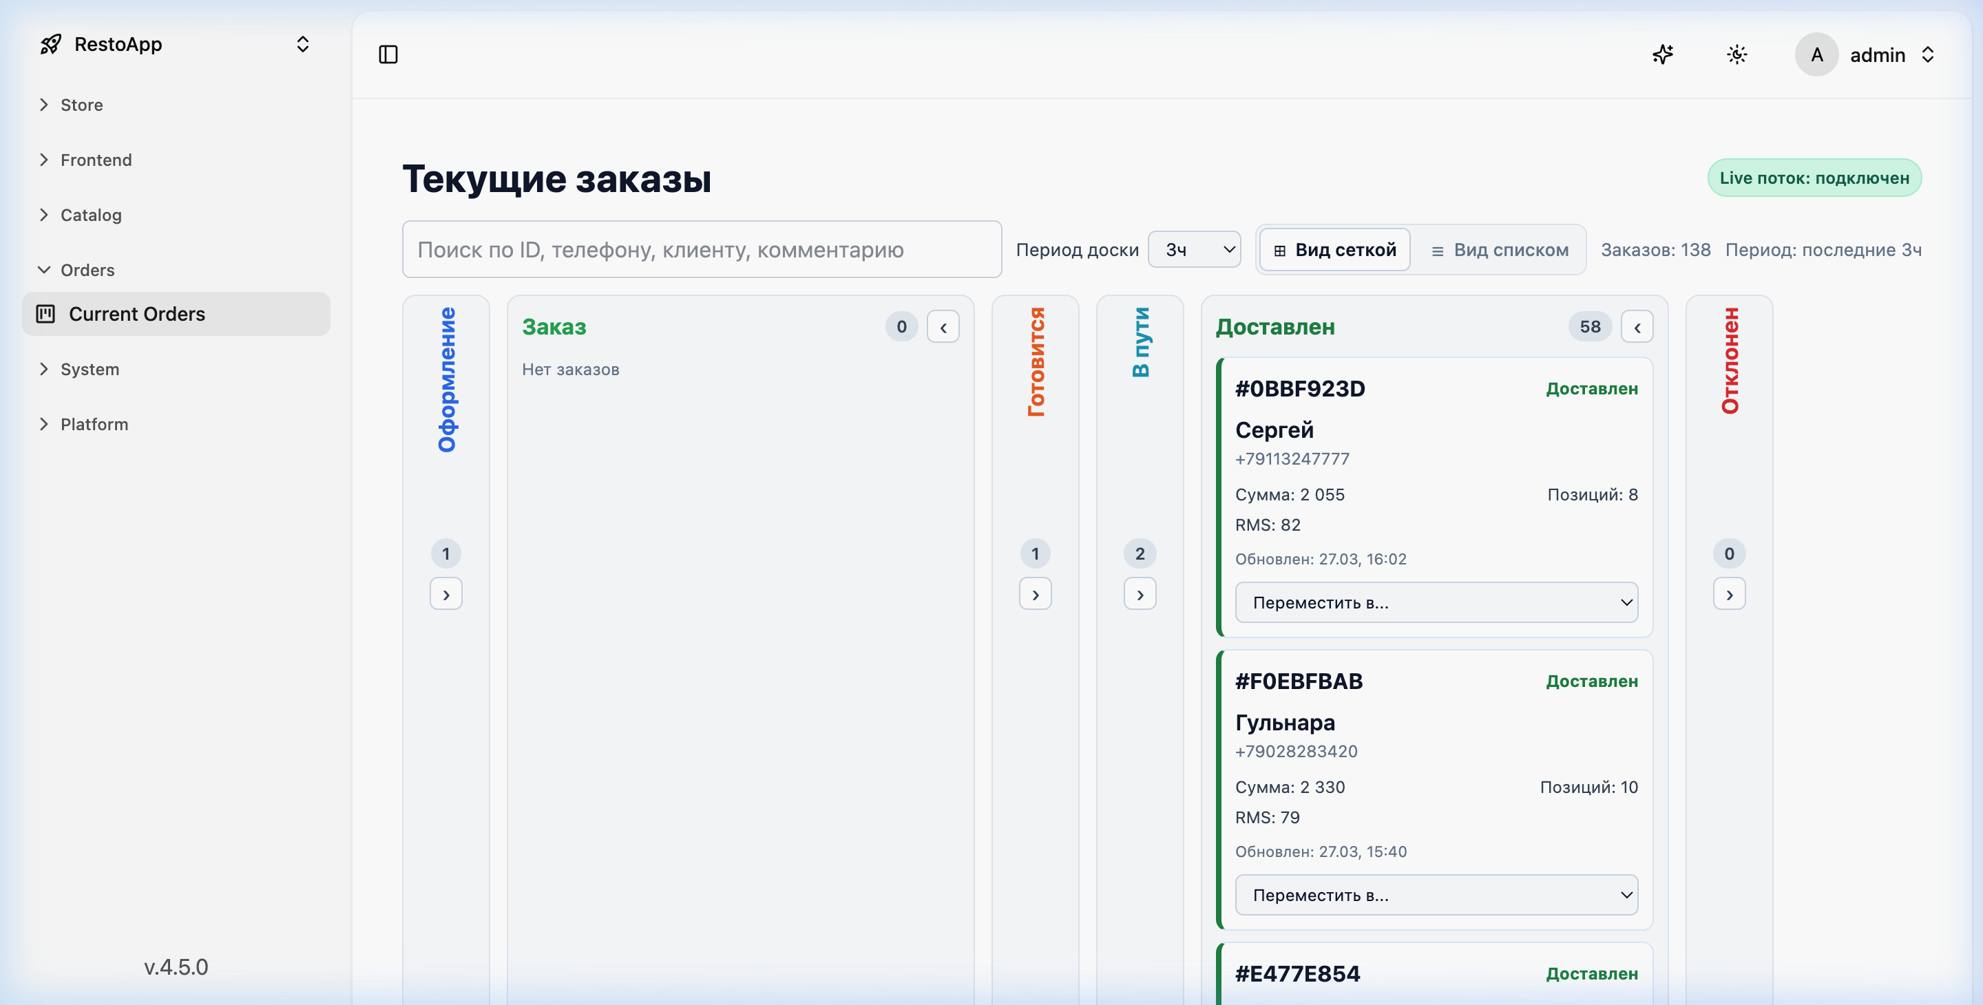Click the board icon next to Current Orders
1983x1005 pixels.
pyautogui.click(x=46, y=313)
